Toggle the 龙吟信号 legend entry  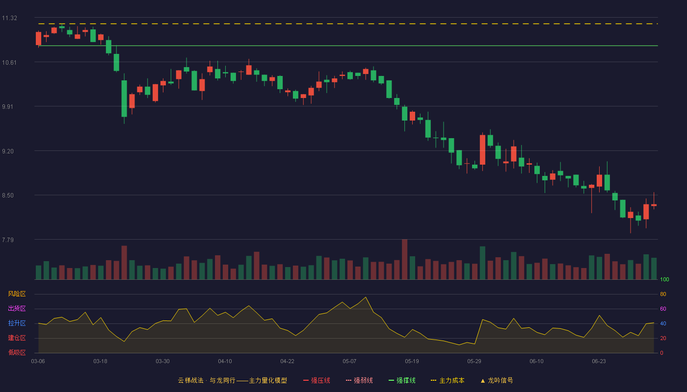point(497,380)
